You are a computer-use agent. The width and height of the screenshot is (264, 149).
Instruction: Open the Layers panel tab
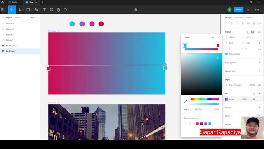coord(9,17)
